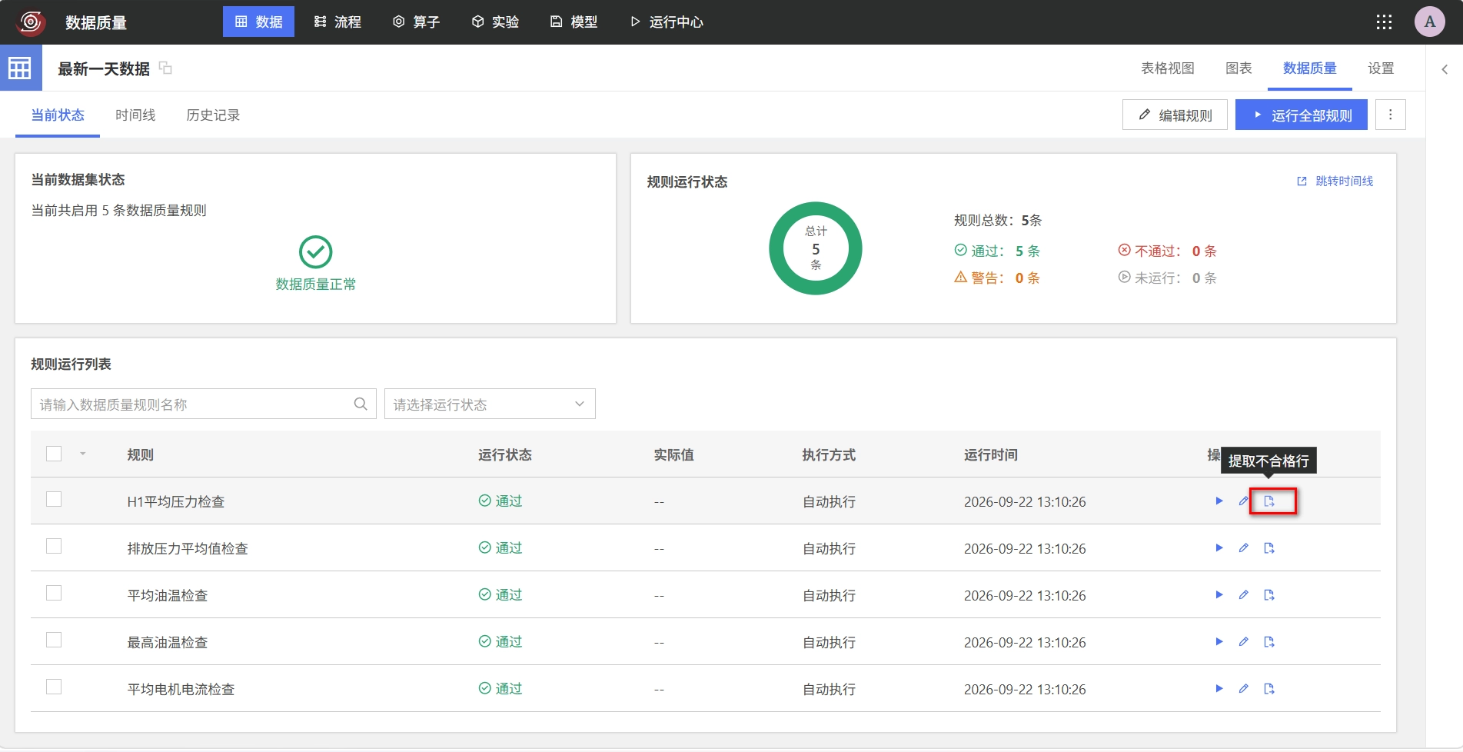The width and height of the screenshot is (1463, 752).
Task: Edit the 平均电机电流检查 rule
Action: 1243,688
